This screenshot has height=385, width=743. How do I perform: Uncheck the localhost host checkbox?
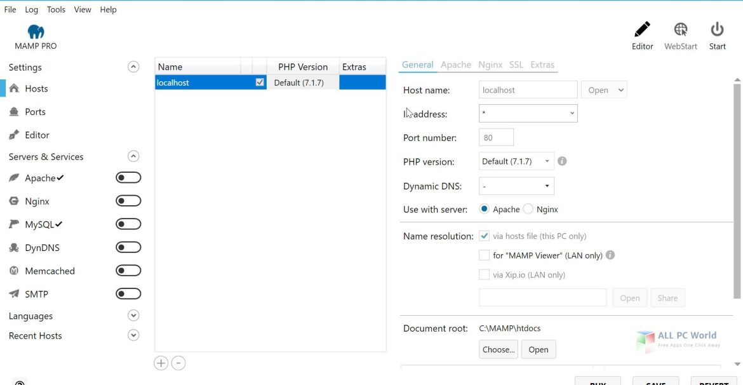coord(260,82)
